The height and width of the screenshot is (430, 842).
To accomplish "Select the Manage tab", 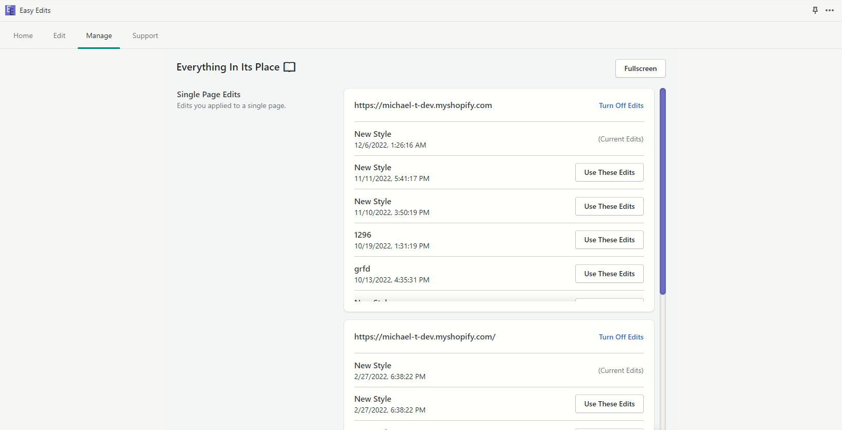I will 99,35.
